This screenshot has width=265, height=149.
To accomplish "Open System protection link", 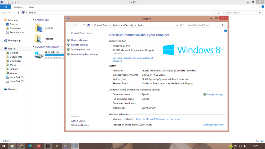I will click(80, 49).
